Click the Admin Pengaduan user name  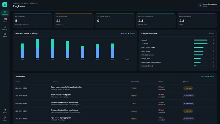(x=210, y=4)
